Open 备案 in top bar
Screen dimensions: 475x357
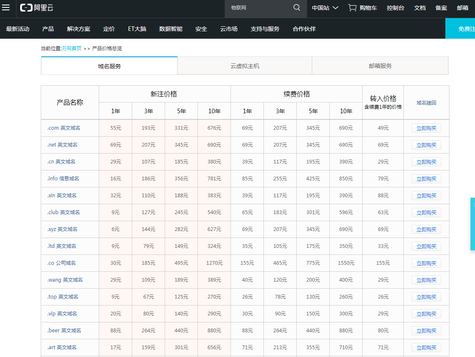[x=441, y=8]
